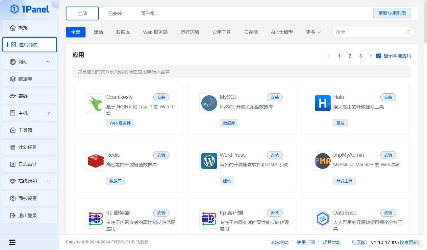The image size is (427, 250).
Task: Click the 工具箱 toolbox icon
Action: click(13, 130)
